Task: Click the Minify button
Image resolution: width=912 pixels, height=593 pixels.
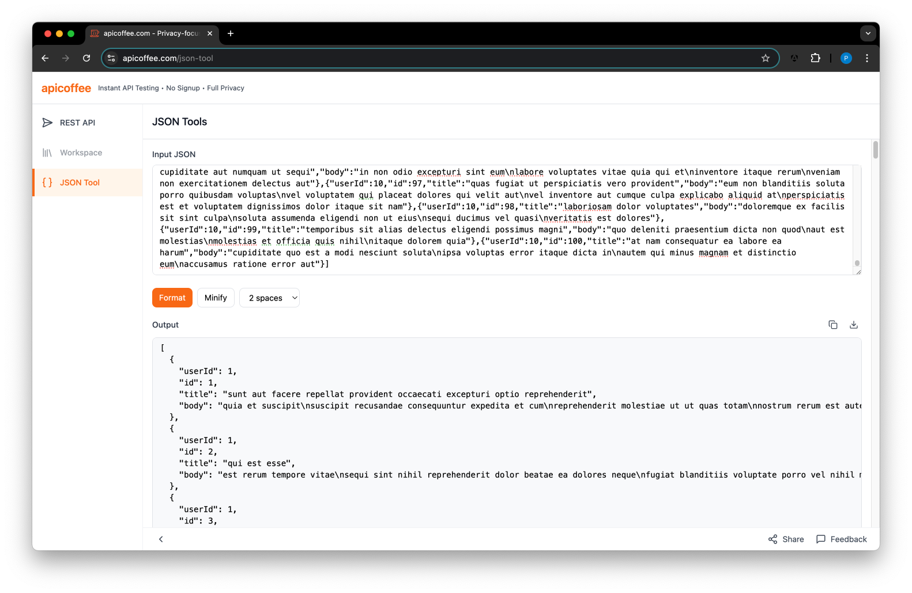Action: (216, 298)
